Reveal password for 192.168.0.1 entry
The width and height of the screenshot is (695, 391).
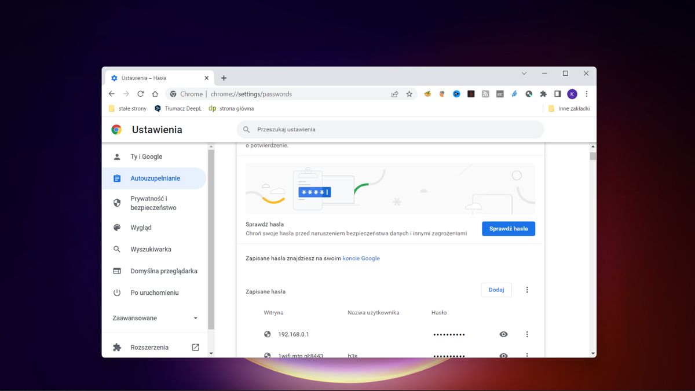(x=503, y=334)
